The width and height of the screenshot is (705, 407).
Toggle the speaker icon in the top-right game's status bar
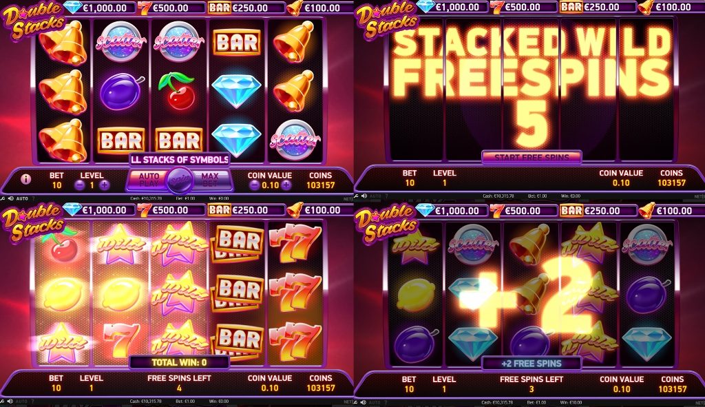click(364, 196)
